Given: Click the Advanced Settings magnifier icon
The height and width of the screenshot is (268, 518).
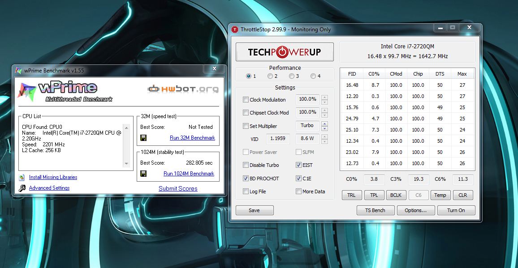Looking at the screenshot, I should point(22,188).
